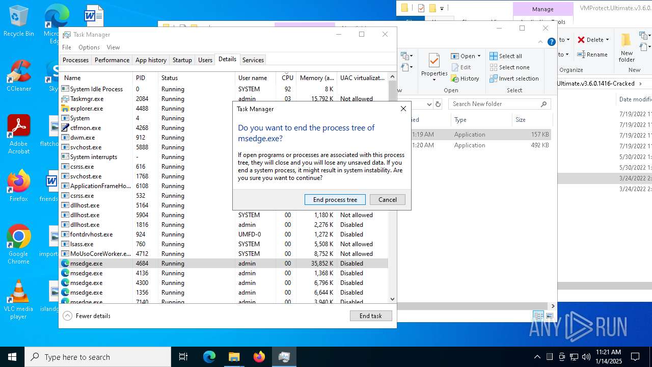This screenshot has width=652, height=367.
Task: Open the Manage ribbon tab in Explorer
Action: 542,9
